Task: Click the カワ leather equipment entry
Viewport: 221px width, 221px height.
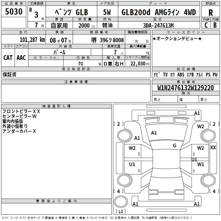Action: [x=172, y=75]
